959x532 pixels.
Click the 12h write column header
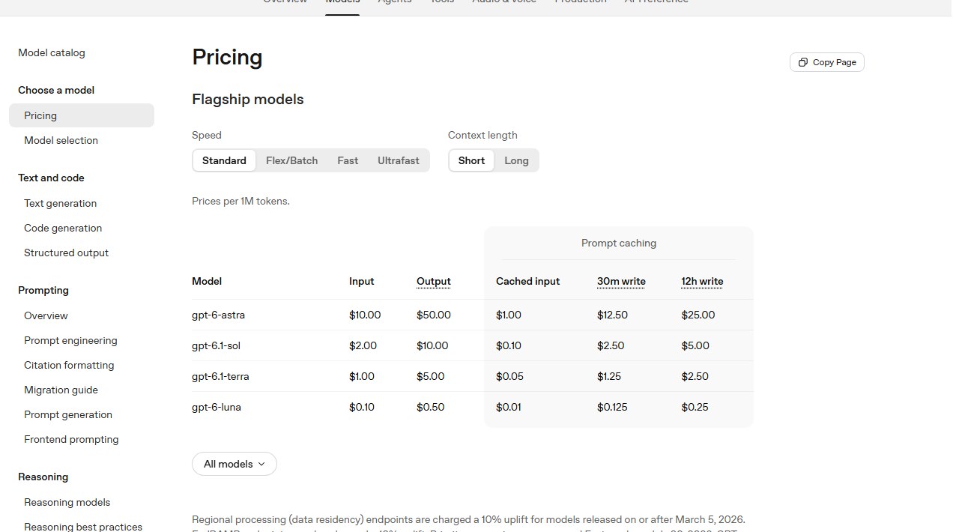pos(702,281)
